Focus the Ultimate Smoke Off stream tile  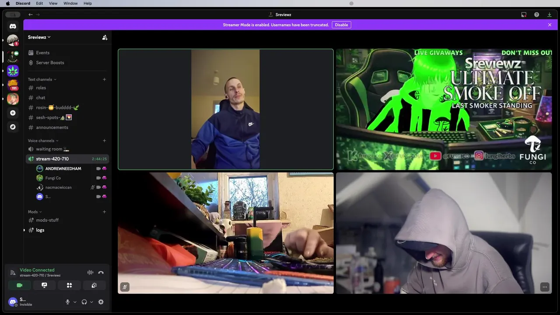pos(444,109)
